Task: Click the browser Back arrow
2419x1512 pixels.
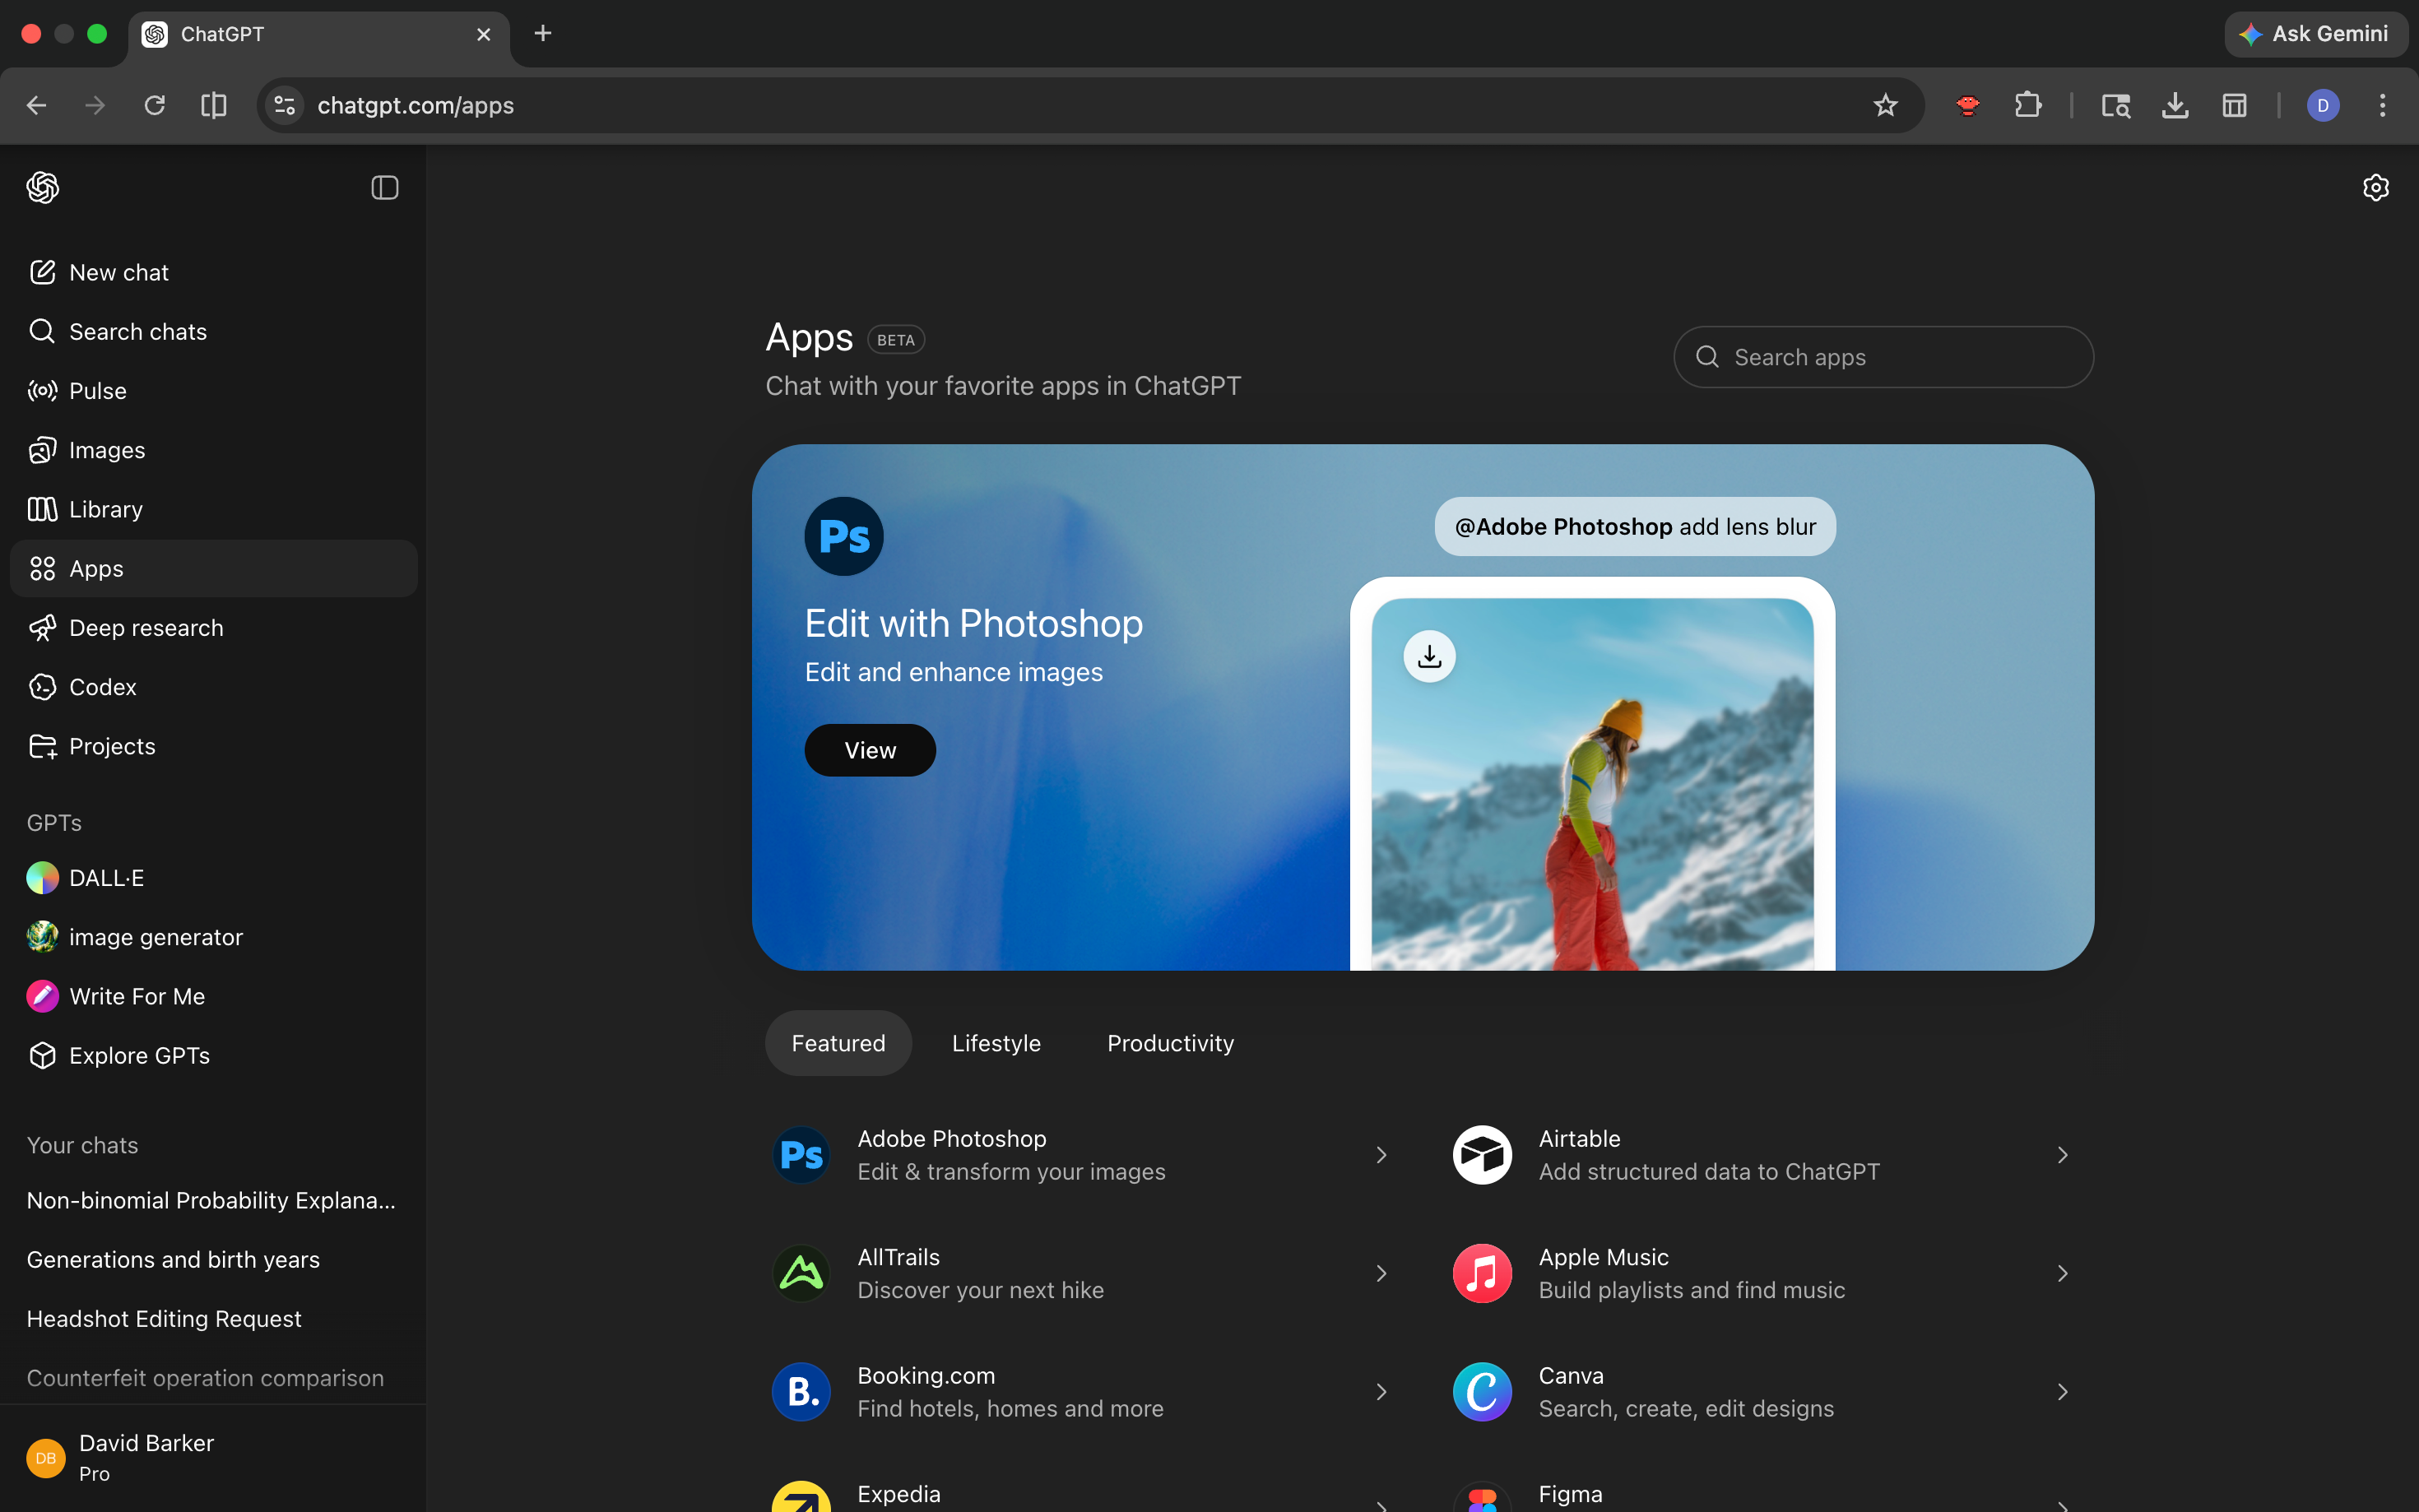Action: [x=37, y=105]
